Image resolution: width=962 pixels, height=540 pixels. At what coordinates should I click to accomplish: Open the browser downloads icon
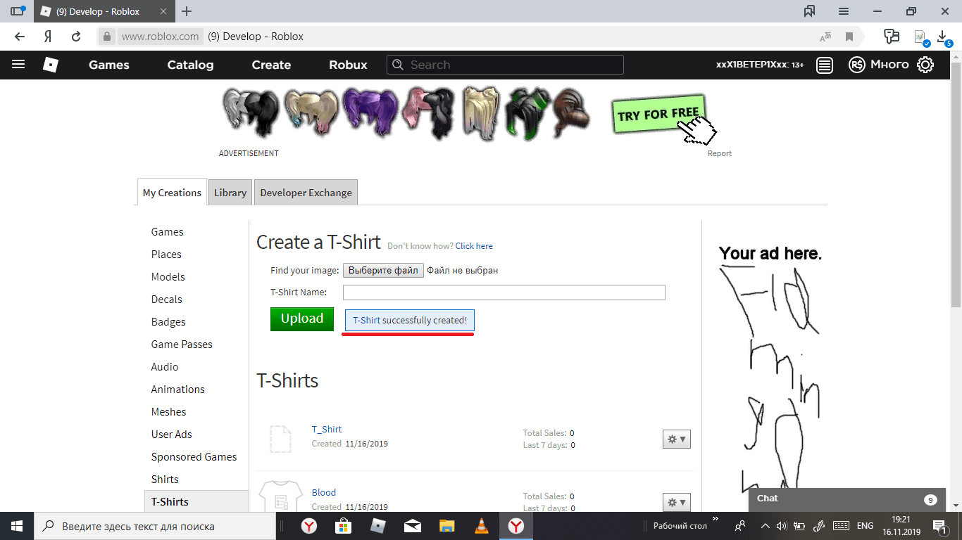[x=944, y=37]
